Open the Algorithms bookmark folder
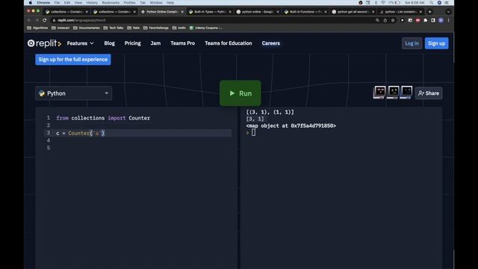Viewport: 478px width, 269px height. pyautogui.click(x=37, y=28)
